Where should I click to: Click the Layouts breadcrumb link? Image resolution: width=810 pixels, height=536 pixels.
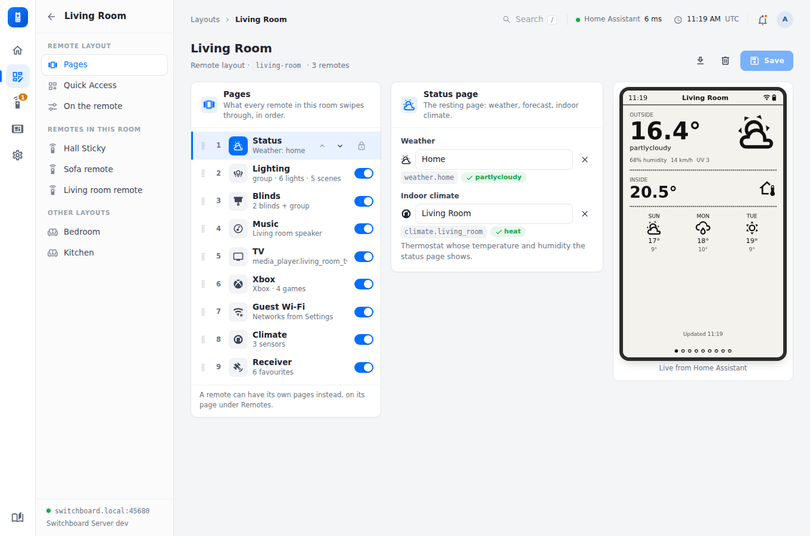pos(205,20)
